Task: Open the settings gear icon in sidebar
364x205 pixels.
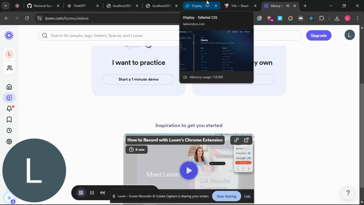Action: pyautogui.click(x=9, y=142)
